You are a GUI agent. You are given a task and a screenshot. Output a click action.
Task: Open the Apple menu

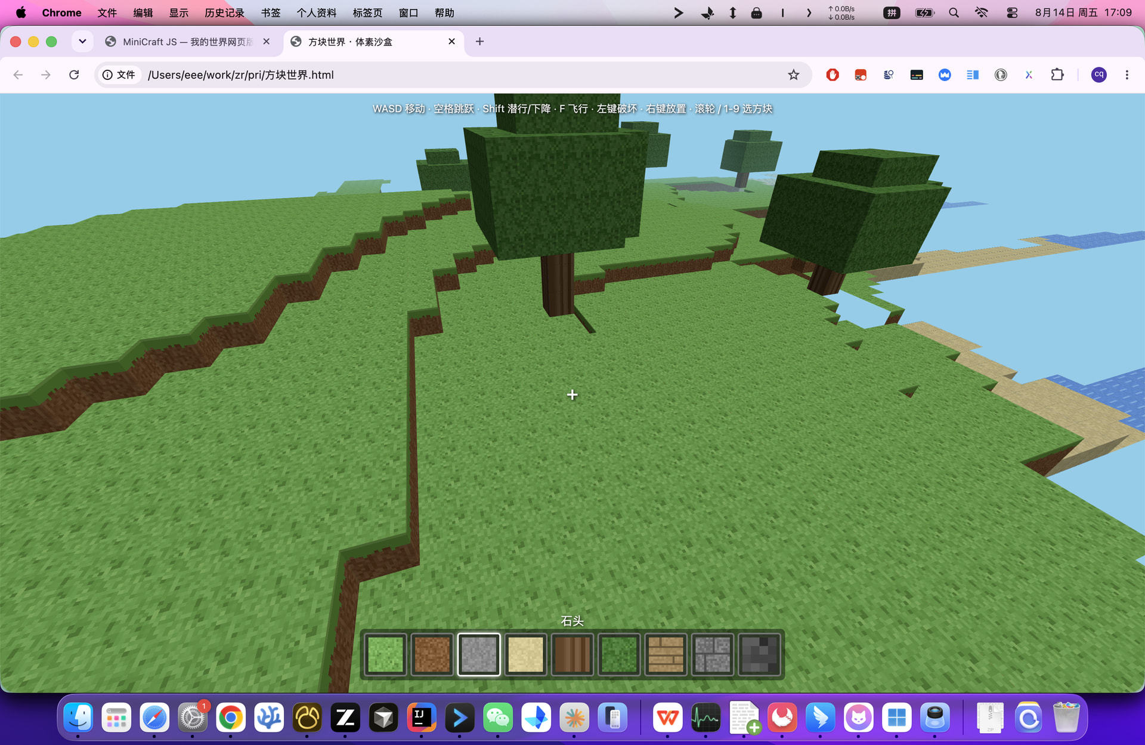tap(21, 13)
